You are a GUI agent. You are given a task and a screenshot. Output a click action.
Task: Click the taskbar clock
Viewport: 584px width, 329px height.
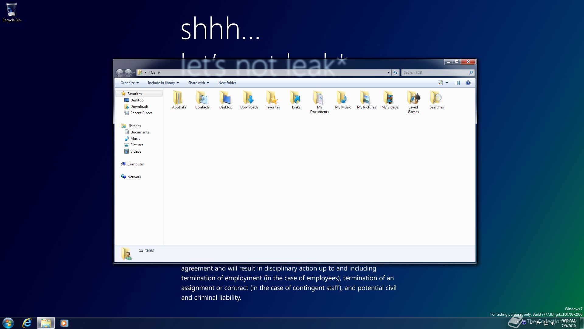pyautogui.click(x=568, y=323)
